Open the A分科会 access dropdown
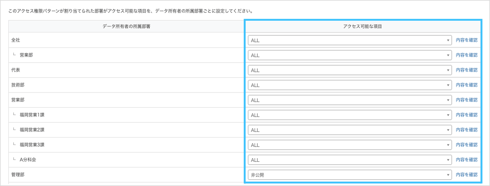The height and width of the screenshot is (186, 490). [x=350, y=160]
